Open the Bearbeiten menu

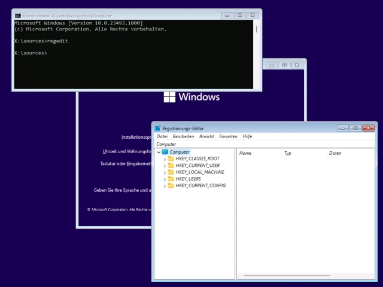(x=183, y=136)
